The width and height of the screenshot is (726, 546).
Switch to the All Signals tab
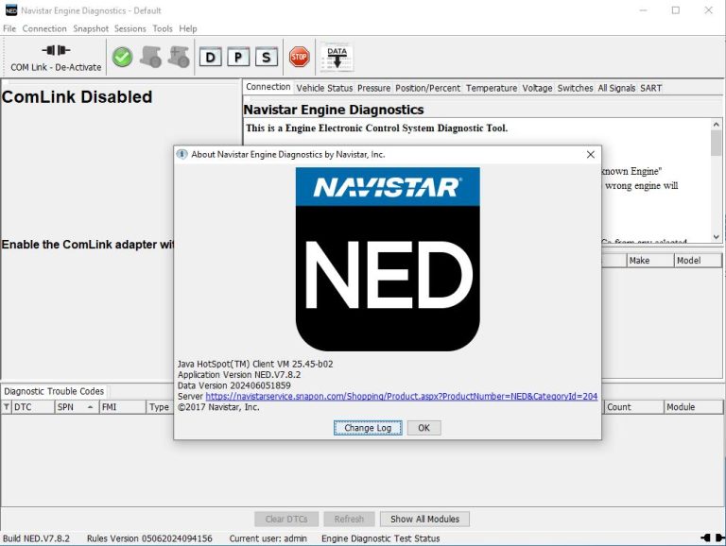[x=616, y=88]
